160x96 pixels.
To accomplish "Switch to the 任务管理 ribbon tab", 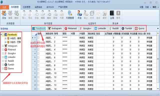I will click(26, 7).
